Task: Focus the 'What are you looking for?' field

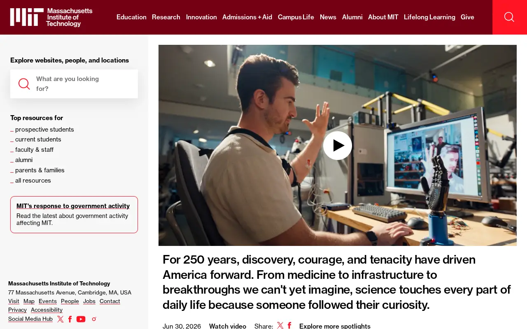Action: tap(74, 84)
